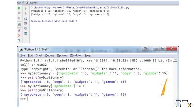Viewport: 196px width, 110px height.
Task: Open the File menu in Python Shell
Action: [x=23, y=55]
